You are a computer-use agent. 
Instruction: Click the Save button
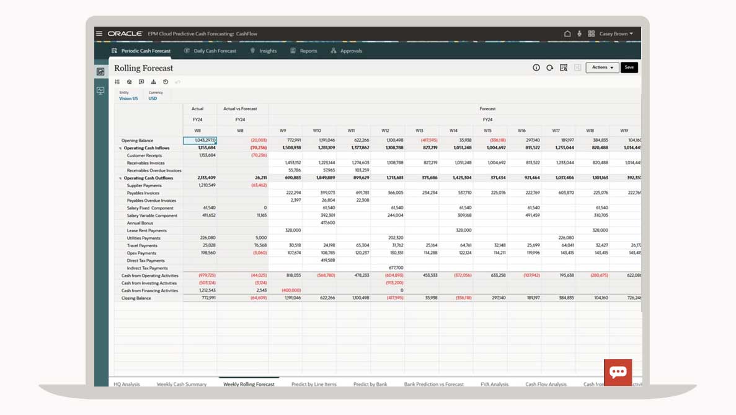[629, 68]
